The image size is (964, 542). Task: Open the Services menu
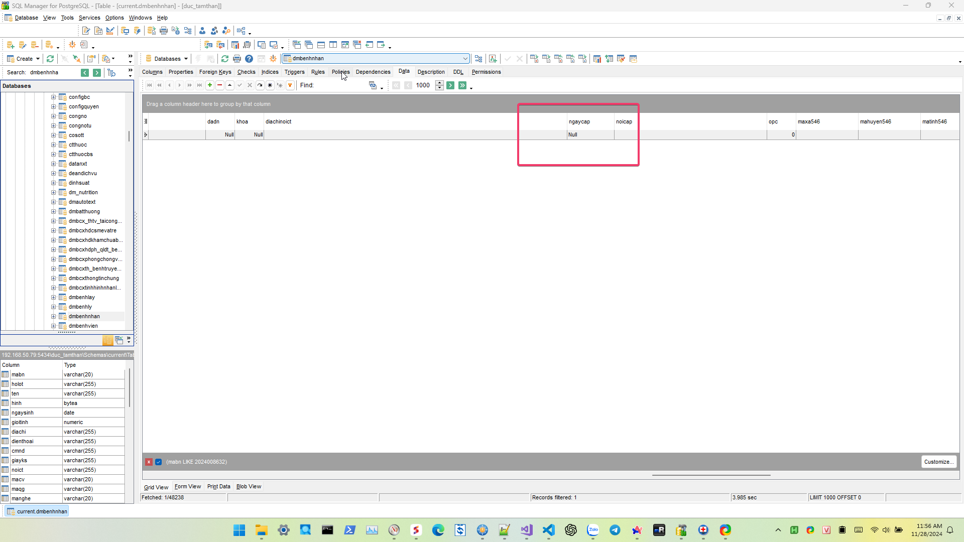pyautogui.click(x=89, y=18)
